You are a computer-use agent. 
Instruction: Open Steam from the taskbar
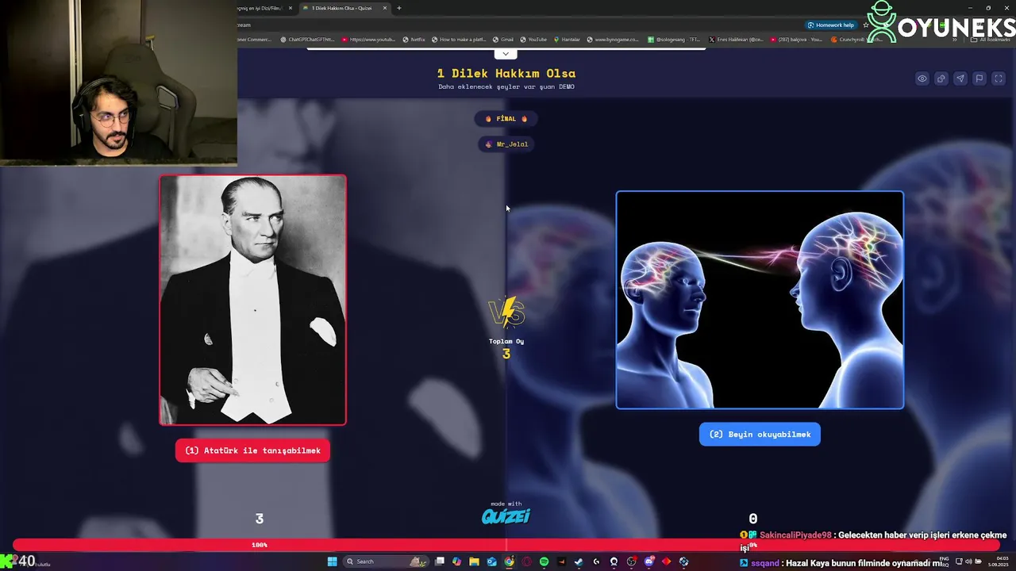click(579, 561)
